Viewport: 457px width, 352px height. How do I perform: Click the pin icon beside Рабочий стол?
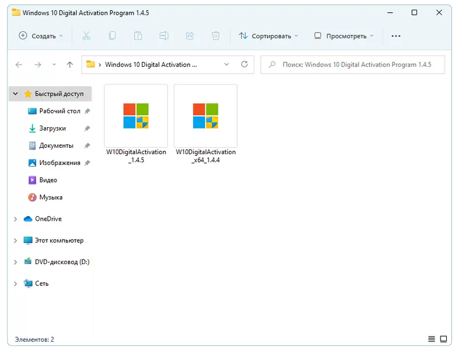click(87, 111)
